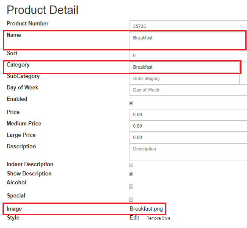The width and height of the screenshot is (247, 228).
Task: Toggle the Enabled checkbox
Action: coord(131,103)
